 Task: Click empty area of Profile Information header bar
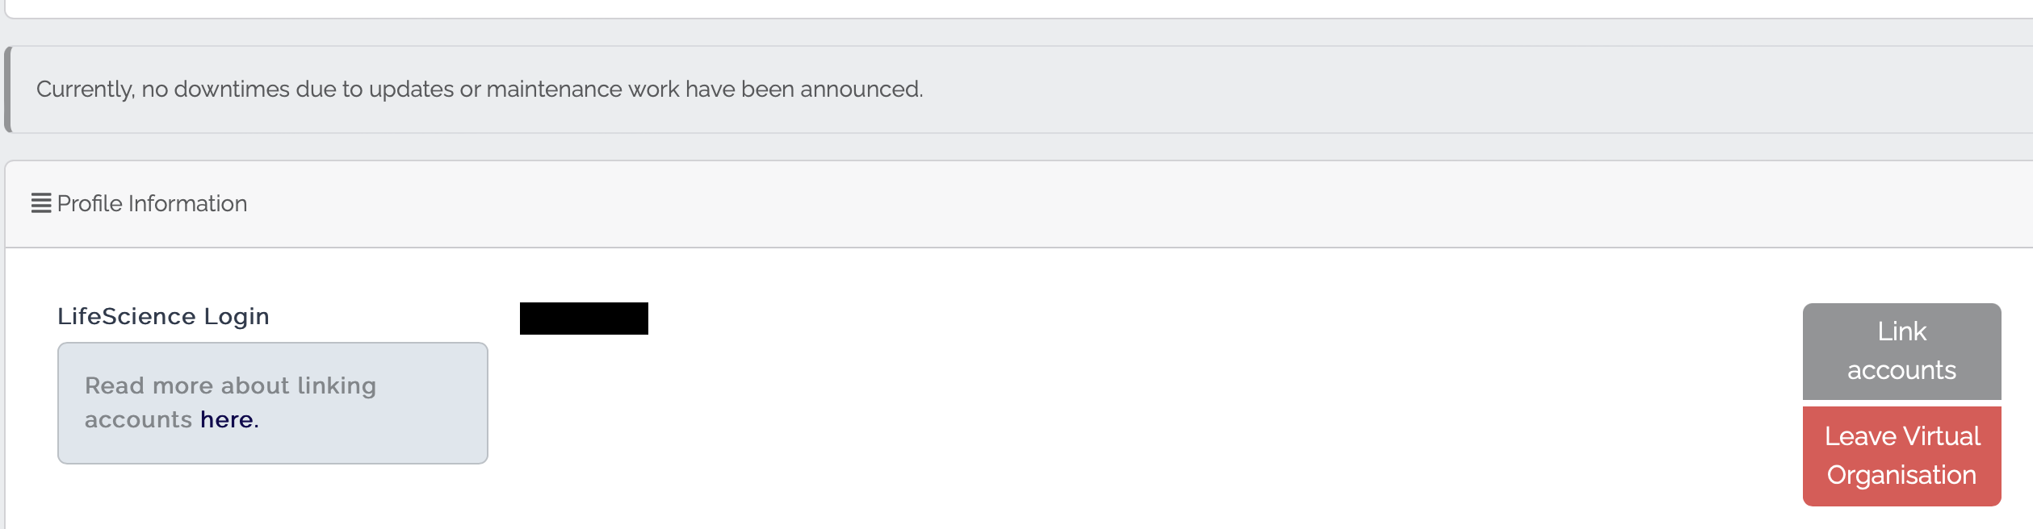point(1050,203)
